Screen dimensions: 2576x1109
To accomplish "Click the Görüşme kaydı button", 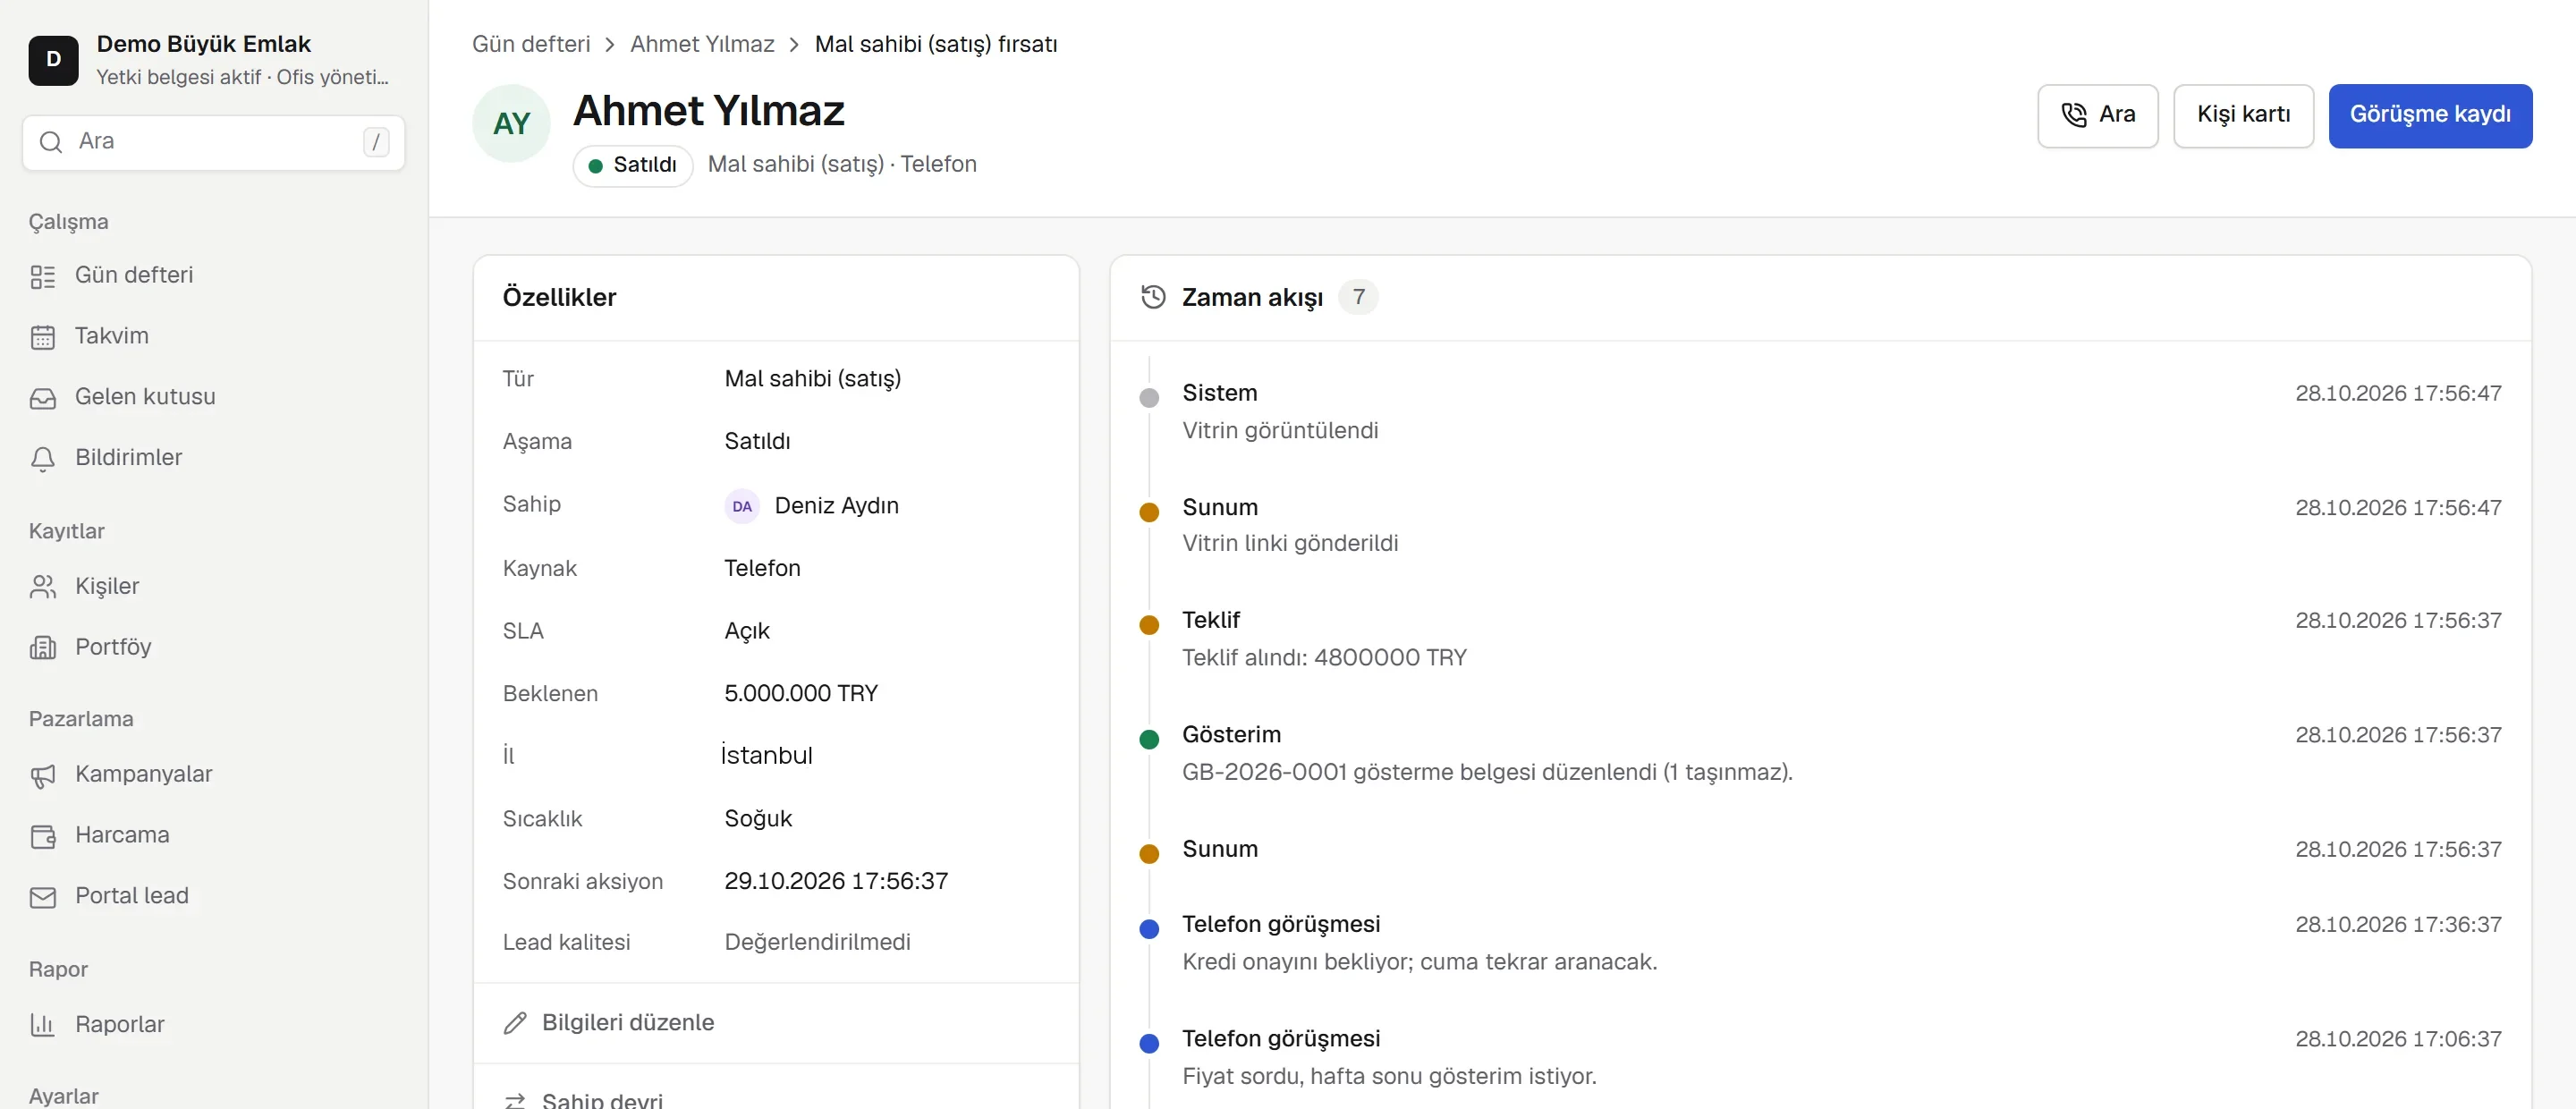I will (2430, 115).
